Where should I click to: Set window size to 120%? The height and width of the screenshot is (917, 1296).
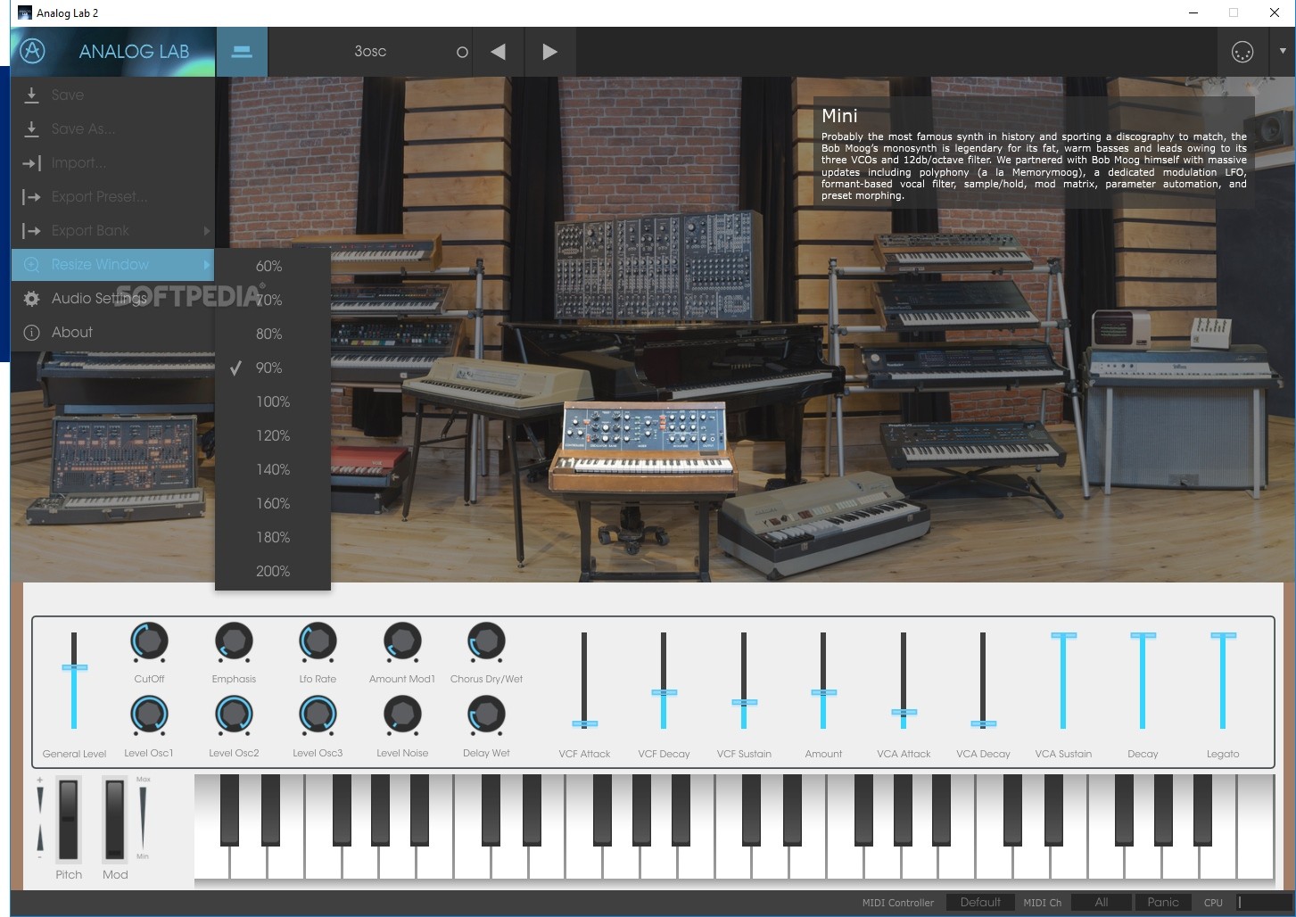[273, 435]
